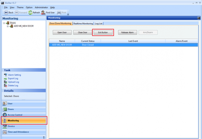Viewport: 202px width, 139px height.
Task: Collapse the Doors tree root node
Action: [4, 23]
